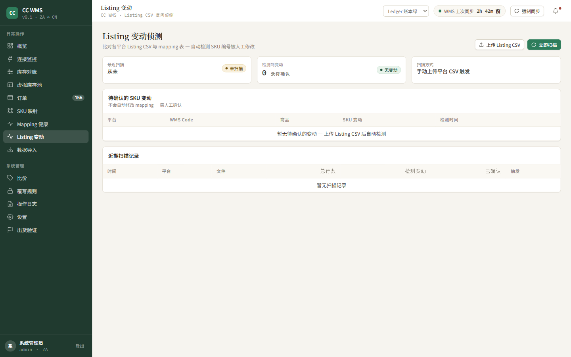Click the WMS 上次同步 status pill

(469, 11)
